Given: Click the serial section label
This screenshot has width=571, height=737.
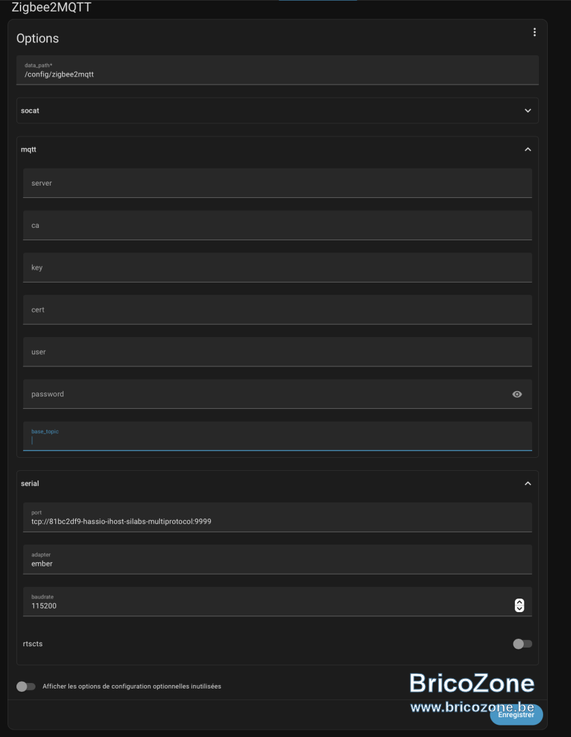Looking at the screenshot, I should (x=29, y=484).
